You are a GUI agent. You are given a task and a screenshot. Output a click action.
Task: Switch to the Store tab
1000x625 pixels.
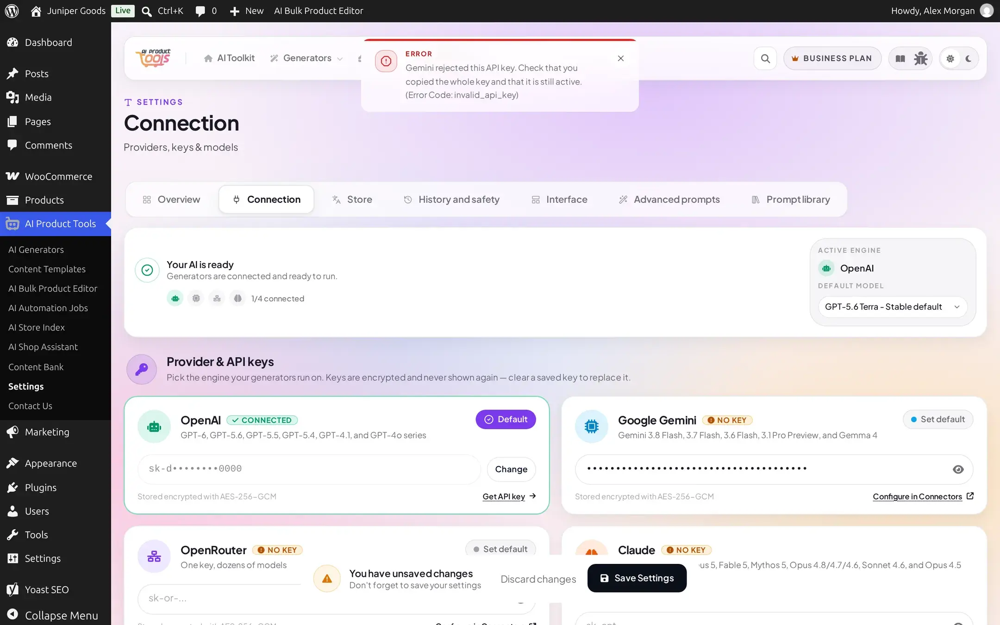[352, 200]
